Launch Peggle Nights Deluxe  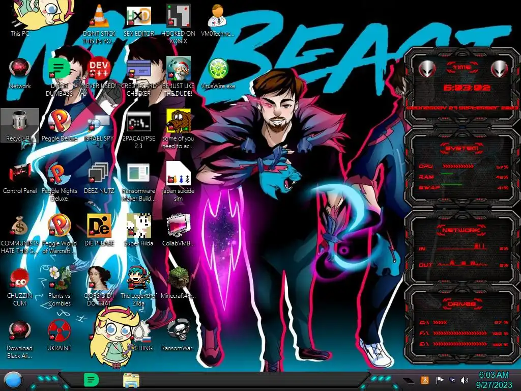(59, 174)
